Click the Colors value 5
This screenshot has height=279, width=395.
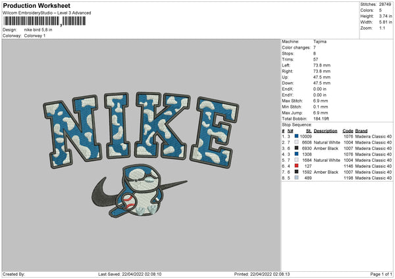tap(381, 11)
